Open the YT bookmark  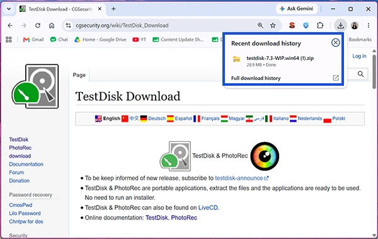pyautogui.click(x=139, y=40)
